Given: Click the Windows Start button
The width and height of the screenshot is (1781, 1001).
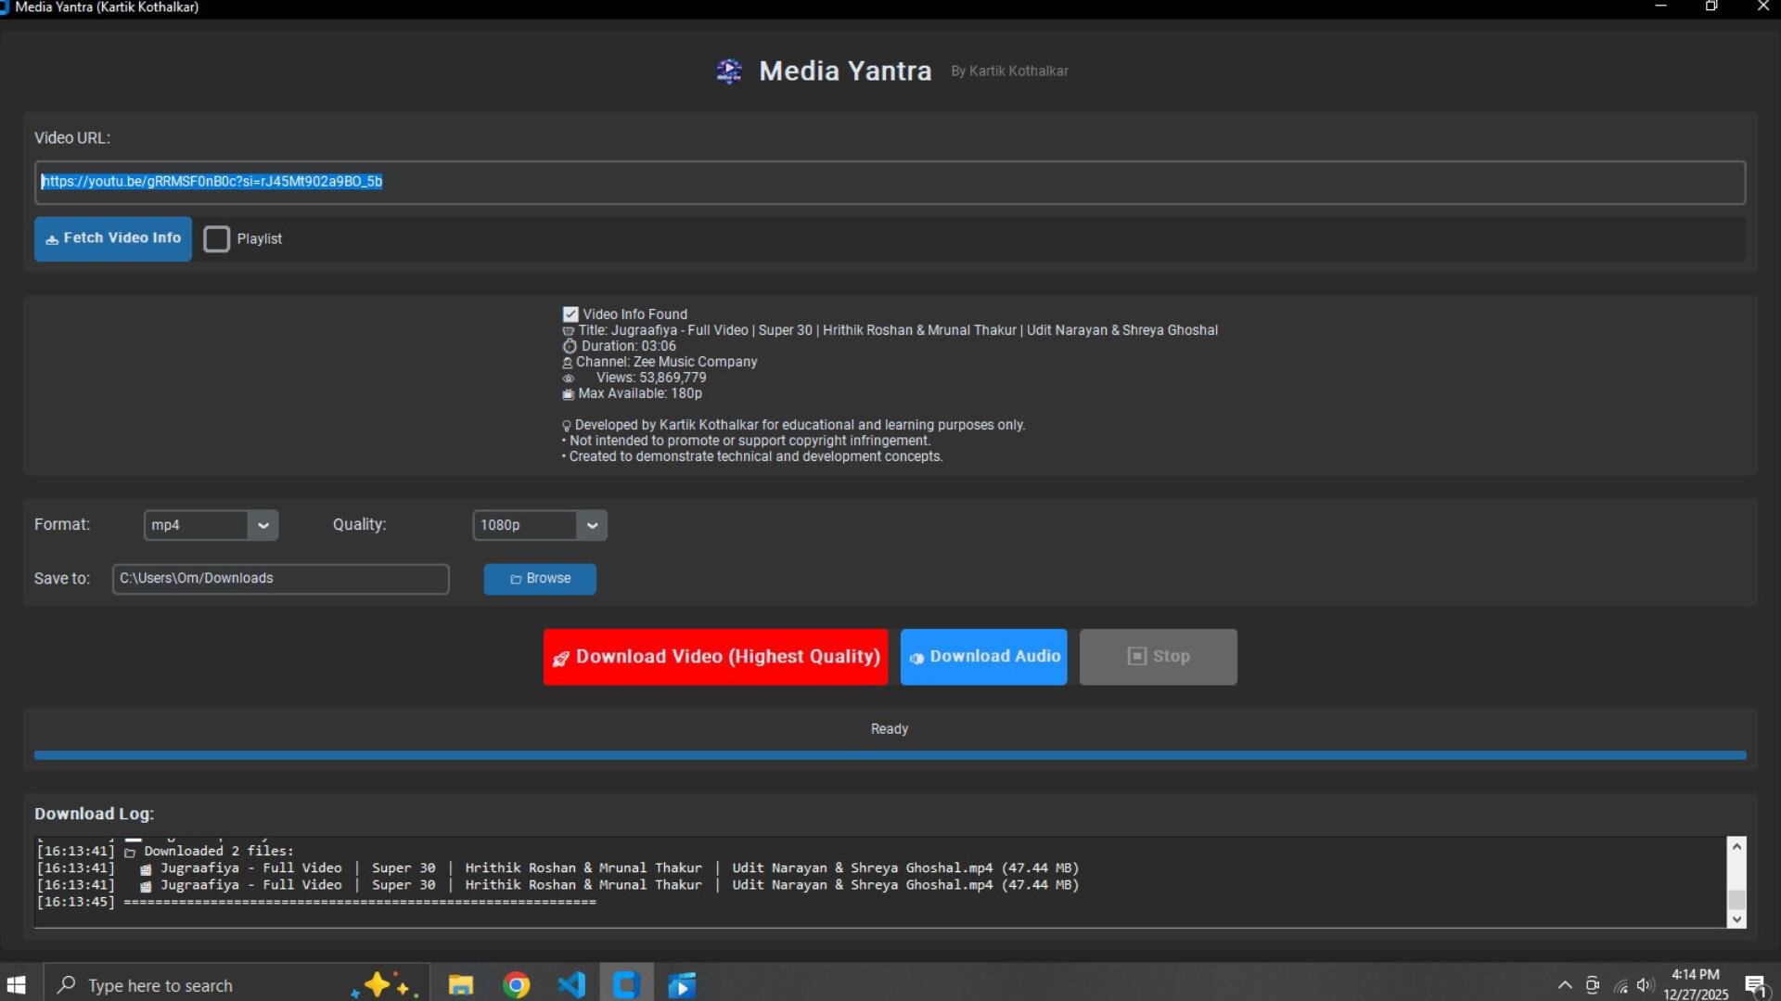Looking at the screenshot, I should [x=17, y=984].
